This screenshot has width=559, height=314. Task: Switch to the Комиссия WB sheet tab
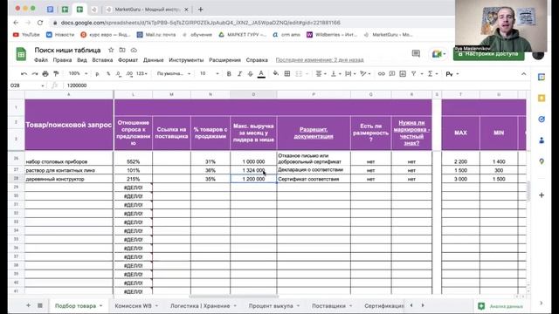tap(136, 306)
